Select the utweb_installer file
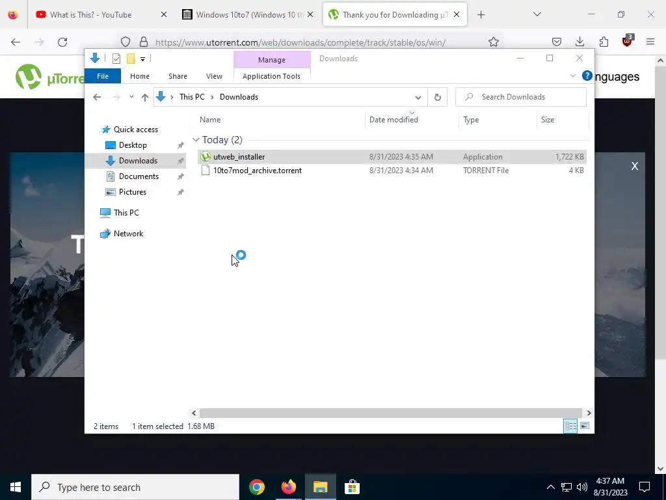 point(392,157)
